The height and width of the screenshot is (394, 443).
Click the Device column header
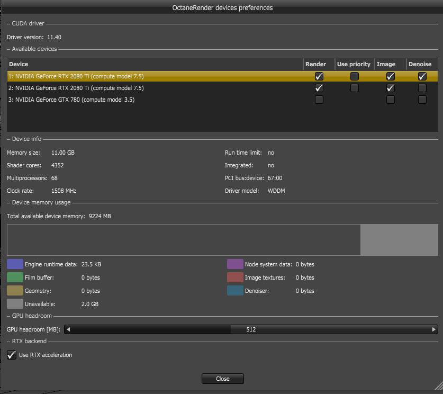click(155, 64)
